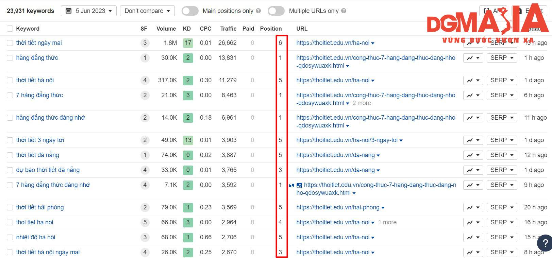The image size is (552, 258).
Task: Expand the Don't compare dropdown
Action: click(x=147, y=11)
